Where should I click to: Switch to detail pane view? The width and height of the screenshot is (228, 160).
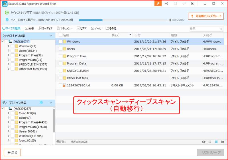(223, 142)
